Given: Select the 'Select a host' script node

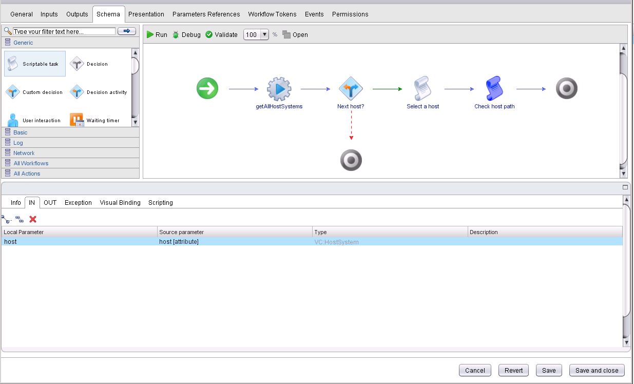Looking at the screenshot, I should coord(422,89).
